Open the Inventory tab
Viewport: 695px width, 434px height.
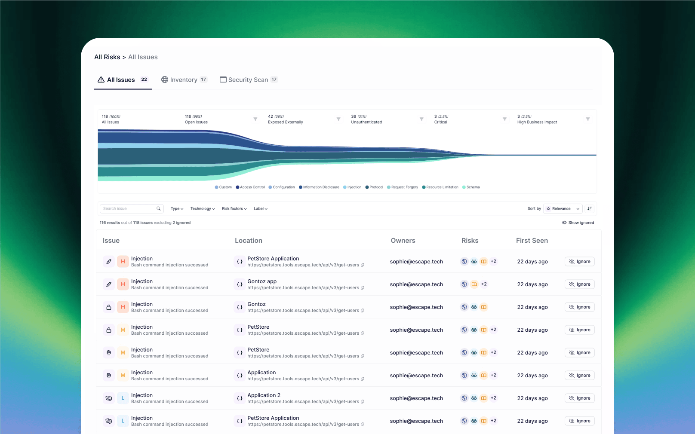184,80
